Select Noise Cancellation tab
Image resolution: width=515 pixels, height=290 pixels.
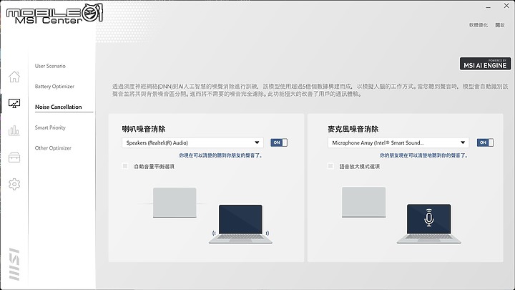[59, 107]
